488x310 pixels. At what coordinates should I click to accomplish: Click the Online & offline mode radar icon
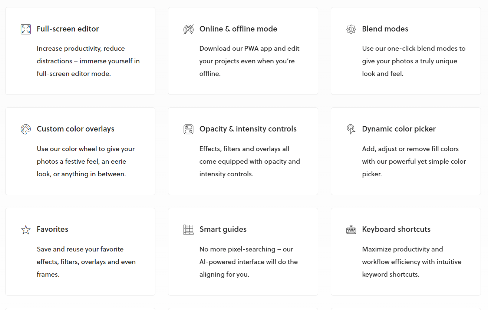tap(188, 29)
